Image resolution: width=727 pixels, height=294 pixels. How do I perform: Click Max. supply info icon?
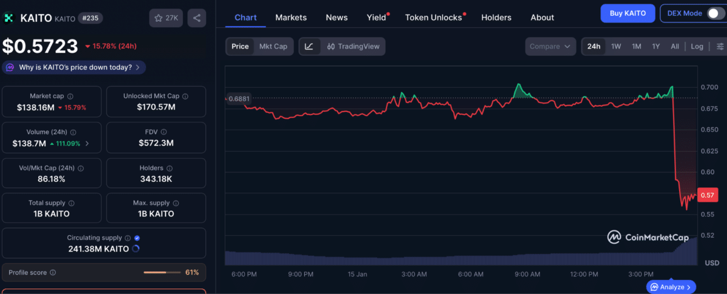(176, 203)
